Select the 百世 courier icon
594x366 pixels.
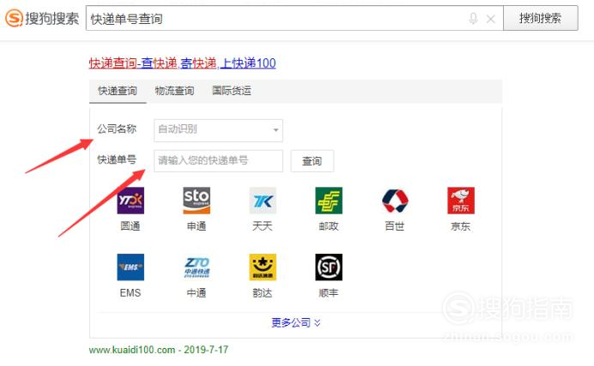pyautogui.click(x=395, y=201)
